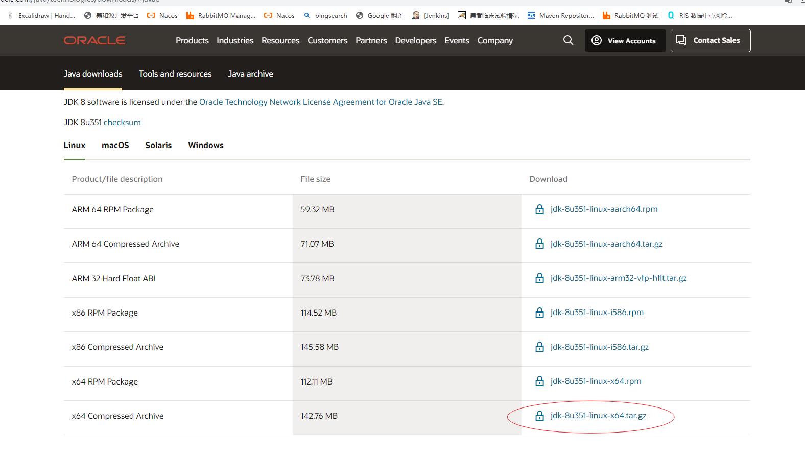805x456 pixels.
Task: Click lock icon beside jdk-8u351-linux-i586.tar.gz
Action: tap(539, 347)
